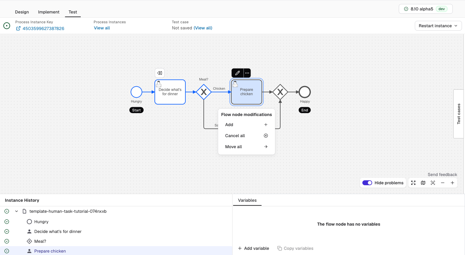Select Decide what's for dinner history row

[x=116, y=231]
